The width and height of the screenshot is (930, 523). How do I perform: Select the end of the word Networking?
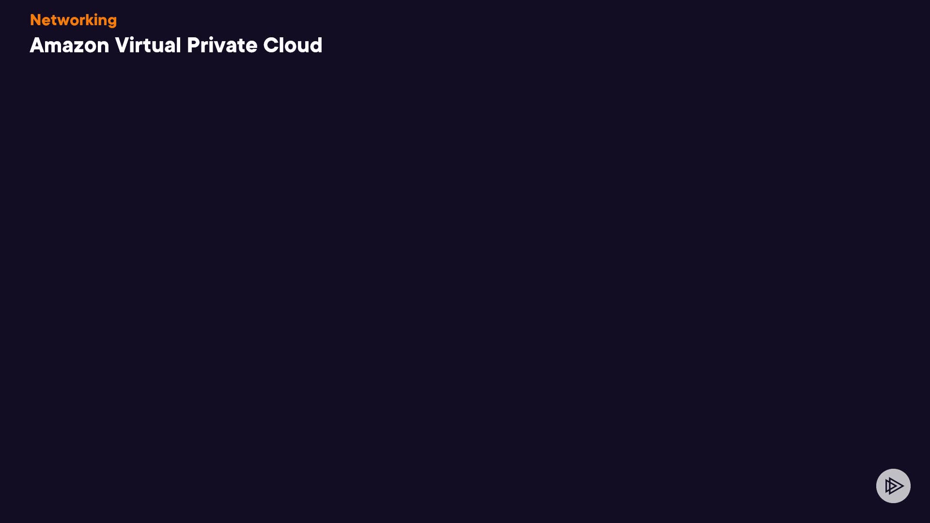click(112, 22)
